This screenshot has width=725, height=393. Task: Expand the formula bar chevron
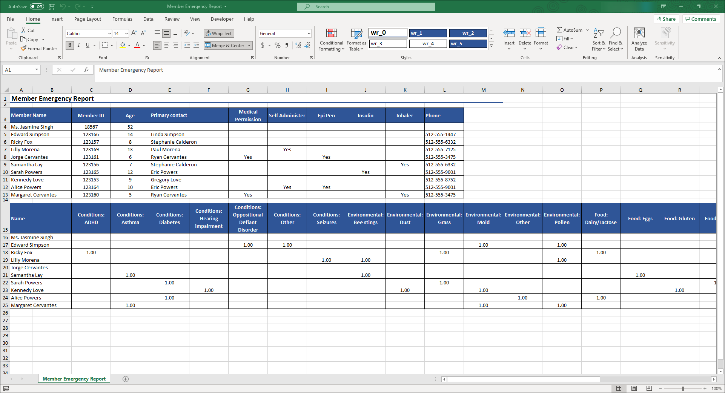click(x=719, y=69)
